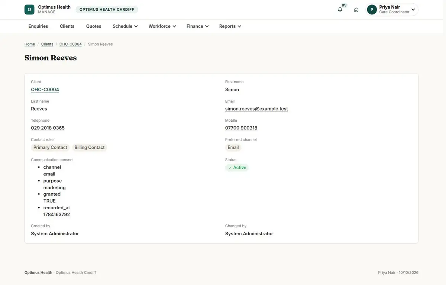The width and height of the screenshot is (446, 285).
Task: Click the first name value Simon
Action: pyautogui.click(x=232, y=89)
